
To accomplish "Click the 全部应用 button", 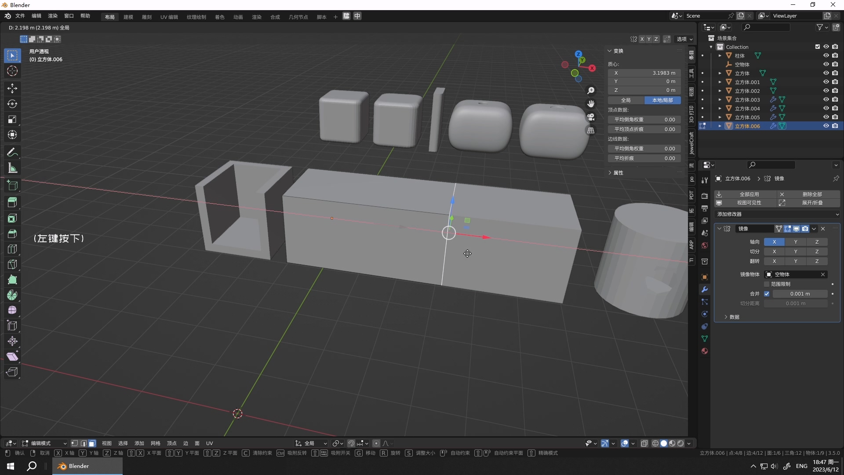I will (749, 194).
